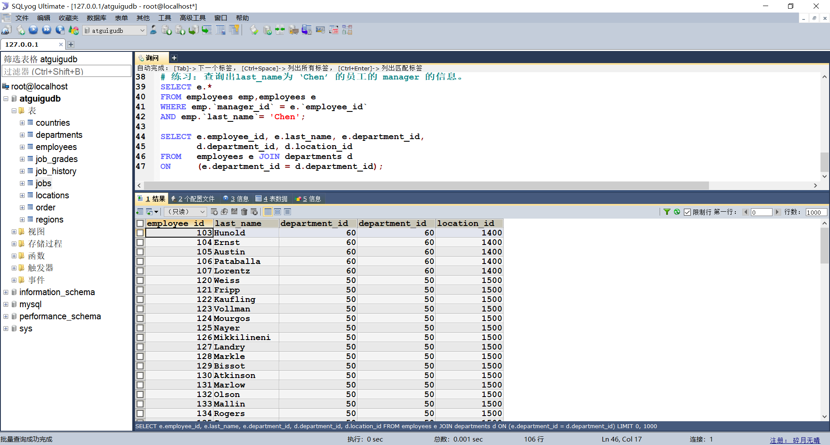Open the atguigudb database dropdown in toolbar
The height and width of the screenshot is (445, 830).
[115, 30]
